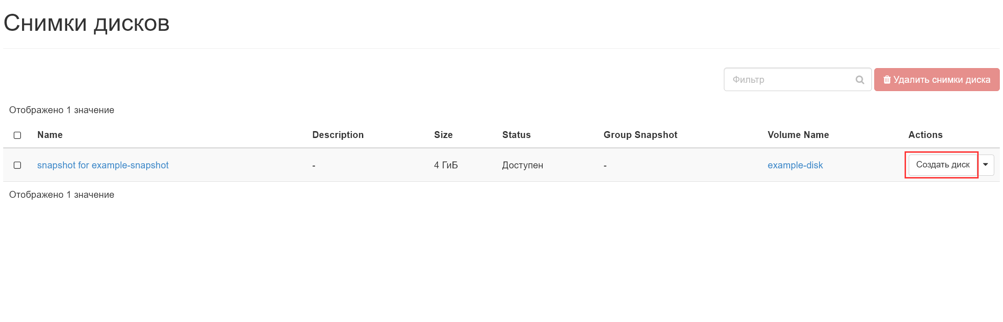Click the Description column header

(338, 135)
